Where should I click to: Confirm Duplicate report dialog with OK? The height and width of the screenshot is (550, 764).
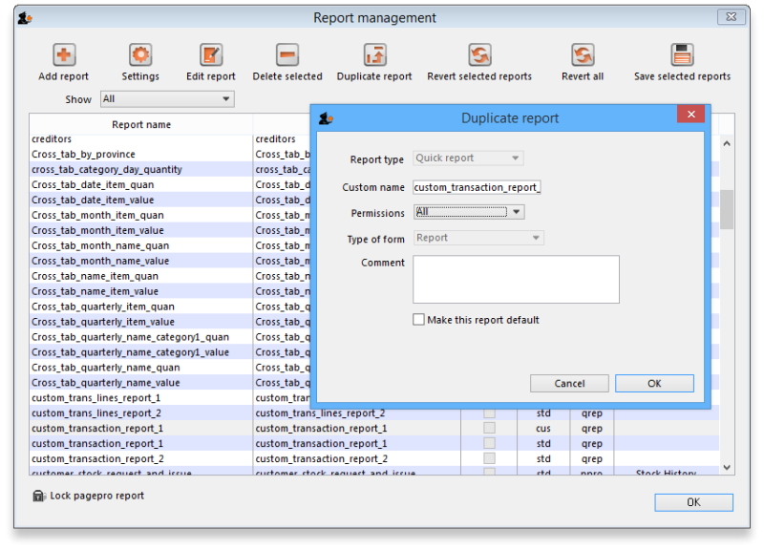(x=654, y=383)
